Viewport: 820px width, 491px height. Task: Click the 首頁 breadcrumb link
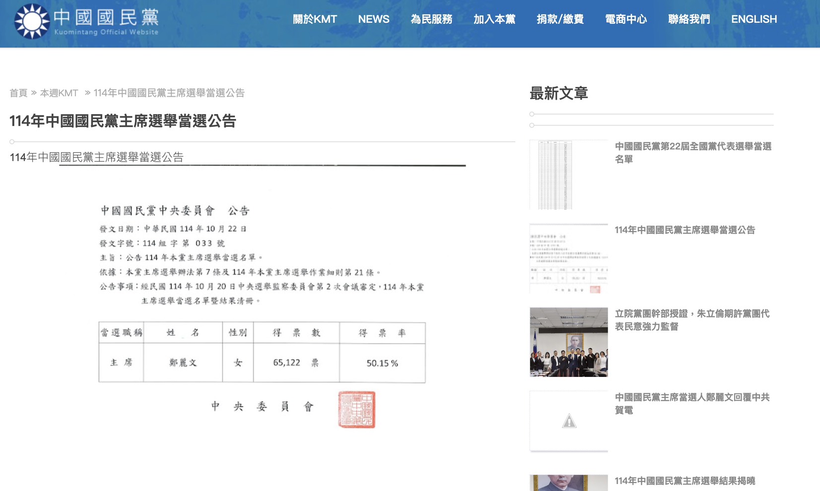(18, 93)
